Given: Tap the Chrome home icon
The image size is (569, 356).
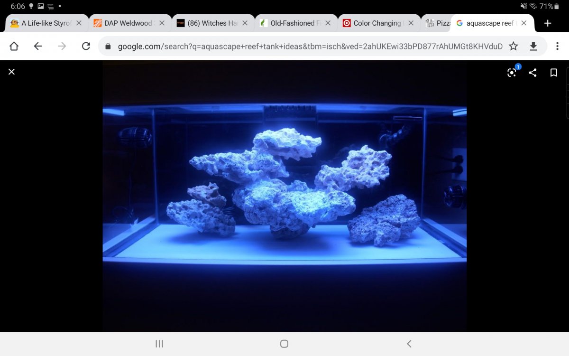Looking at the screenshot, I should tap(14, 46).
